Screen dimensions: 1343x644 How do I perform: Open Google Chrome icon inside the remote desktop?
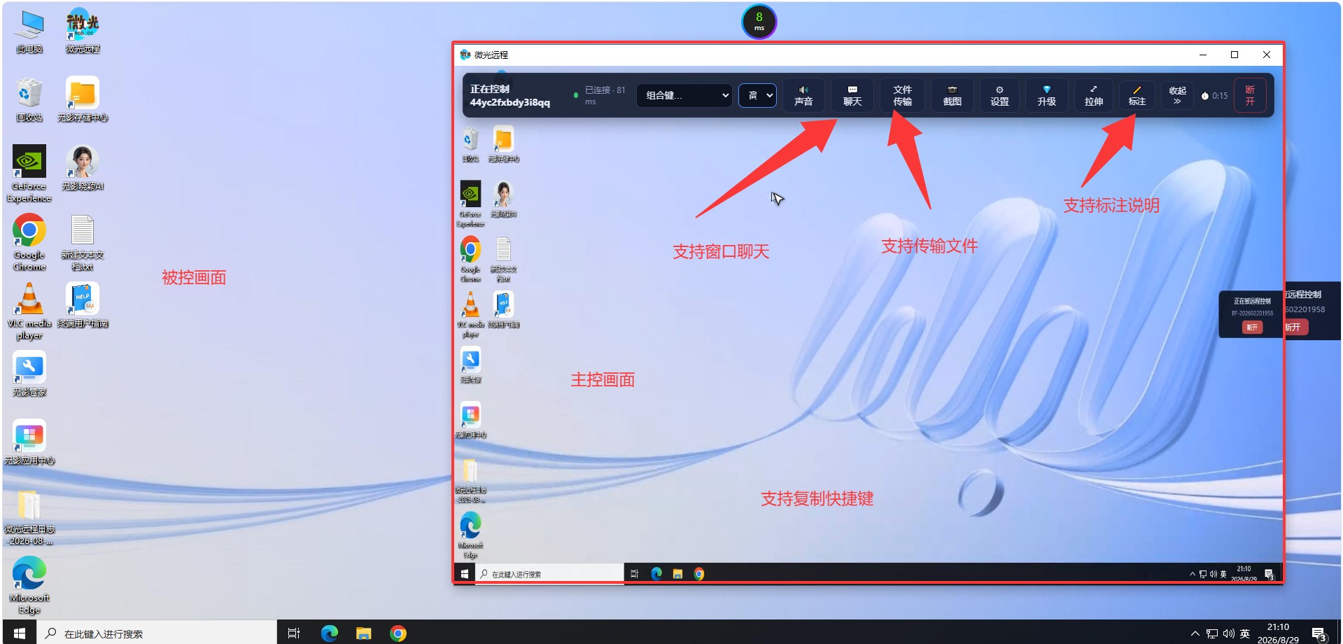(x=470, y=259)
